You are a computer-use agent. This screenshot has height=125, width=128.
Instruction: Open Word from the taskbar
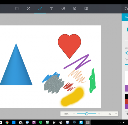68,122
